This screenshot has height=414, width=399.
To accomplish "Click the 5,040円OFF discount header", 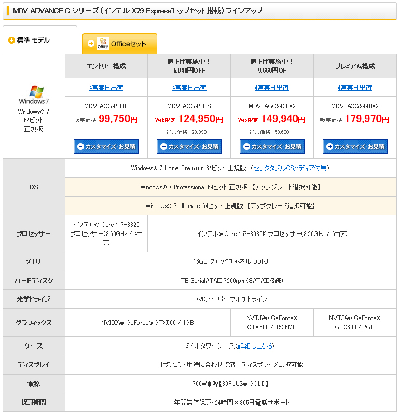I will [x=189, y=66].
